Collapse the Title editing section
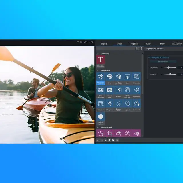183x183 pixels. pos(98,53)
